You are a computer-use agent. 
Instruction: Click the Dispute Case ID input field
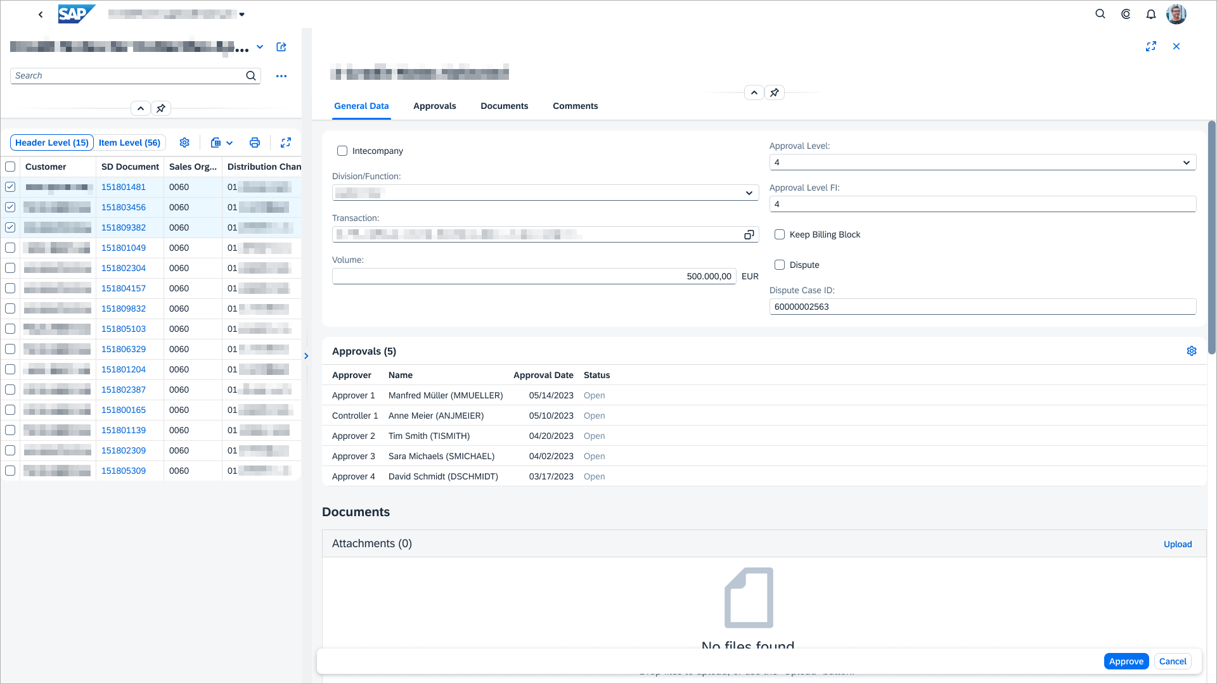pyautogui.click(x=982, y=307)
